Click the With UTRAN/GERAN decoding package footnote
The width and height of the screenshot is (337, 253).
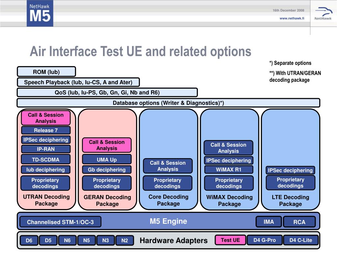tap(295, 76)
